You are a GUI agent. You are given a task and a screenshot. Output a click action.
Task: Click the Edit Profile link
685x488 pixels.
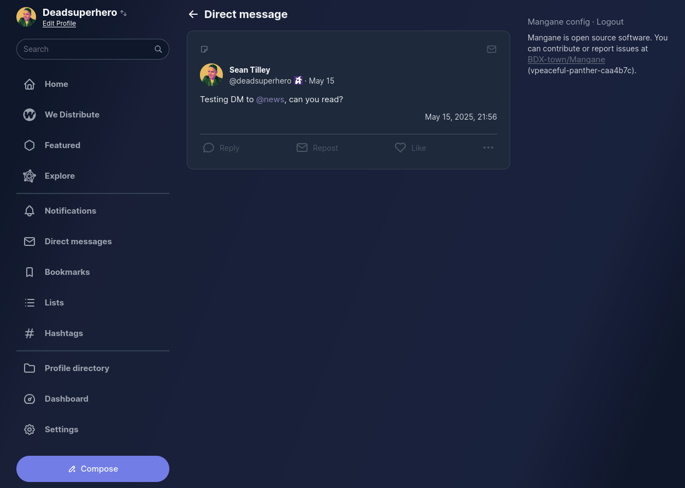coord(59,23)
